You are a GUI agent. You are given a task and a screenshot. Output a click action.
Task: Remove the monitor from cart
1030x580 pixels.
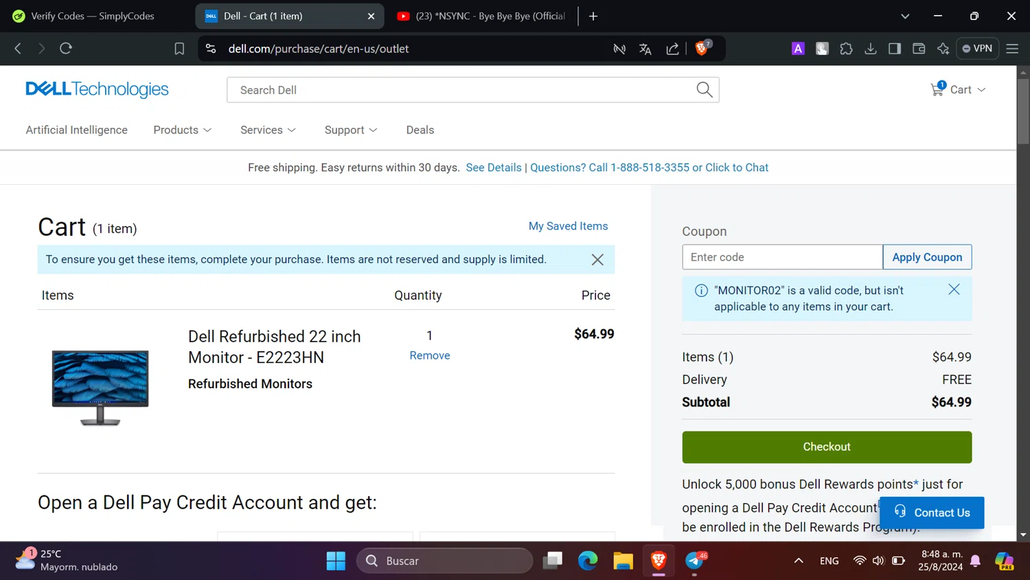tap(430, 355)
